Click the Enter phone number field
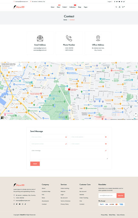Screen dimensions: 138x218 tap(49, 144)
